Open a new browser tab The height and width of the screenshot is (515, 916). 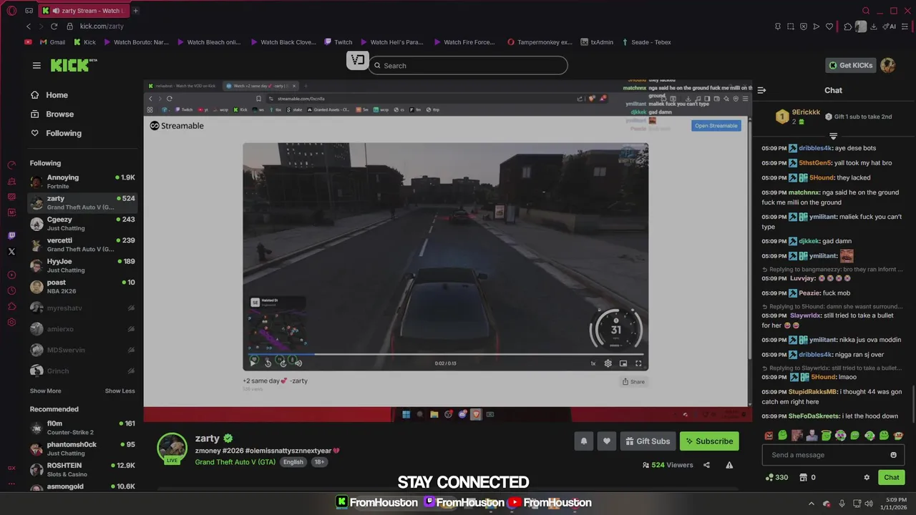coord(135,11)
